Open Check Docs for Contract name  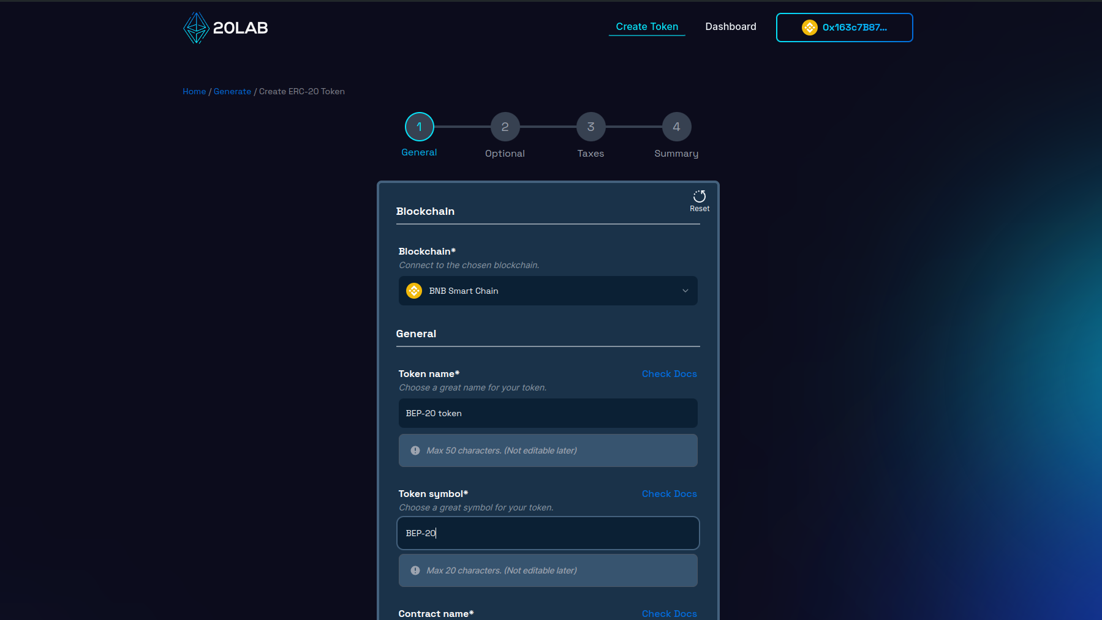(669, 614)
